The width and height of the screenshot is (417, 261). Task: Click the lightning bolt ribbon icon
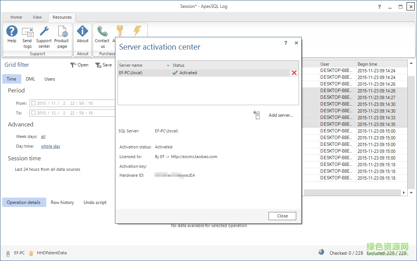137,31
